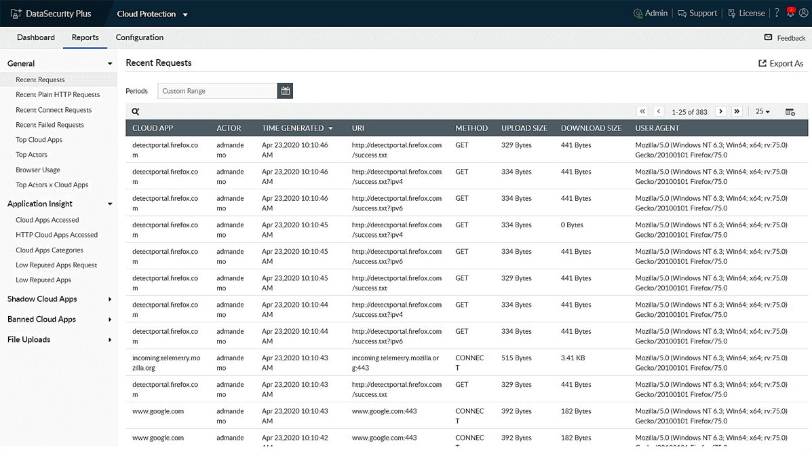Open the Configuration tab
This screenshot has height=456, width=812.
pyautogui.click(x=139, y=37)
